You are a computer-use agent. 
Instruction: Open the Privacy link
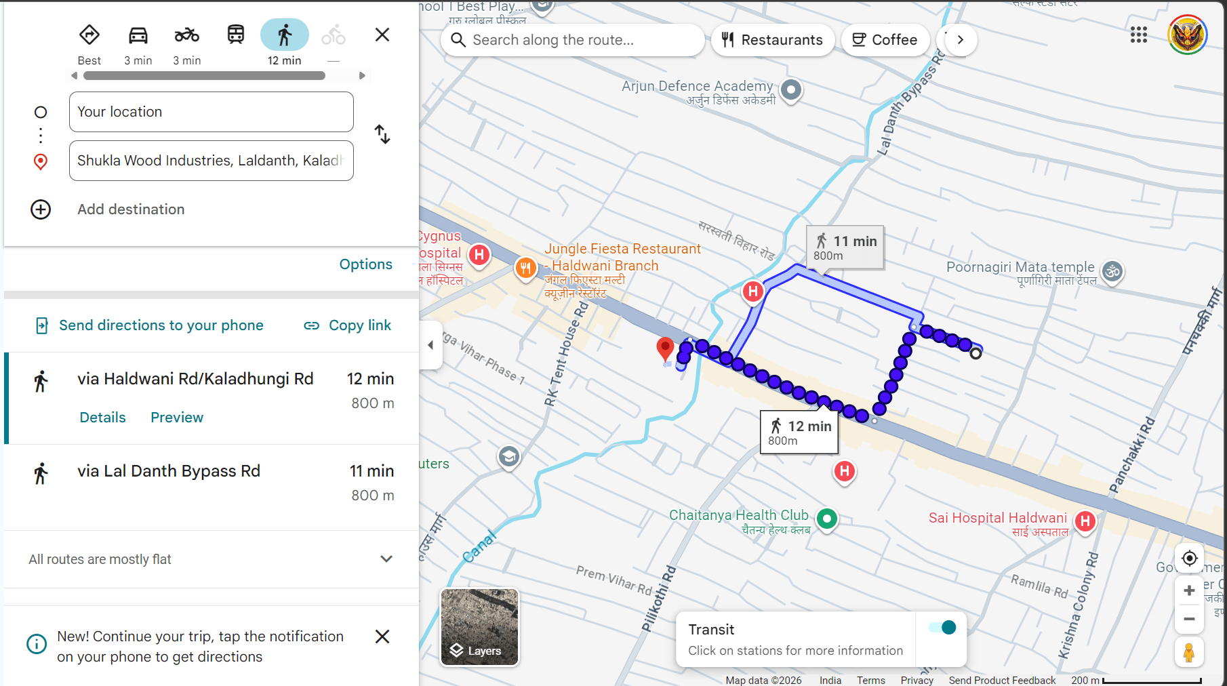click(x=917, y=680)
